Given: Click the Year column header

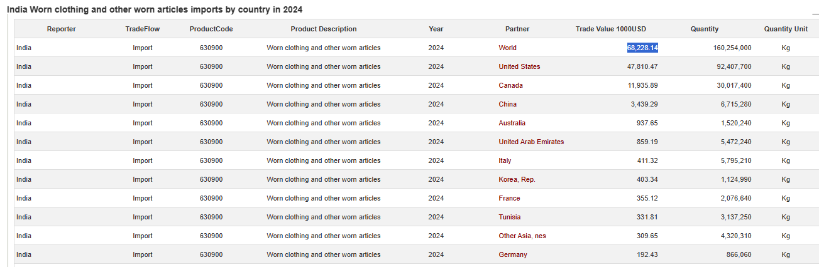Looking at the screenshot, I should (436, 29).
